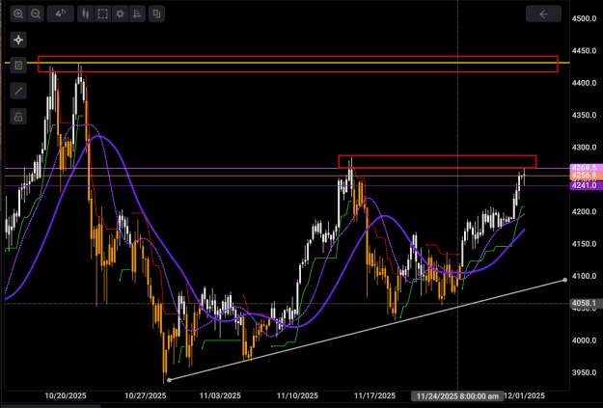Click the 4268.5 price line tag

point(584,168)
